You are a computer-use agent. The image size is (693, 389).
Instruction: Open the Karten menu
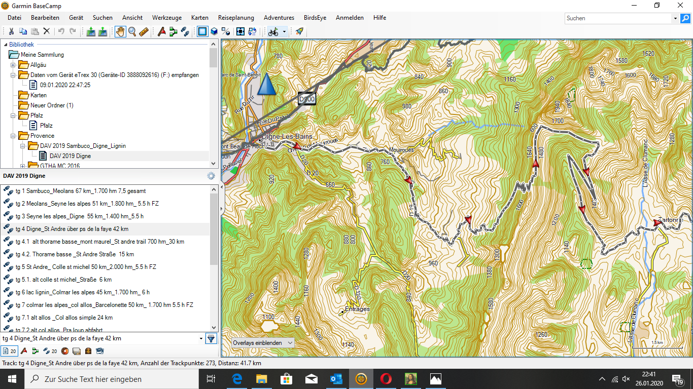click(200, 18)
